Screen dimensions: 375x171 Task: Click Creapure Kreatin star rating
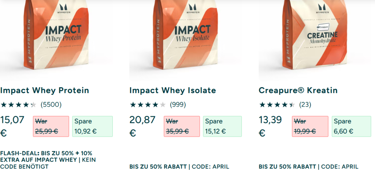coord(277,105)
